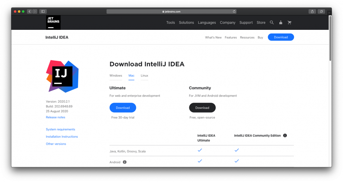The image size is (343, 182).
Task: Open the System requirements link
Action: (x=60, y=129)
